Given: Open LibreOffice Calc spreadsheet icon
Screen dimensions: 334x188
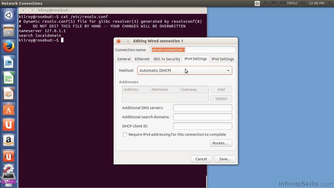Looking at the screenshot, I should click(9, 78).
